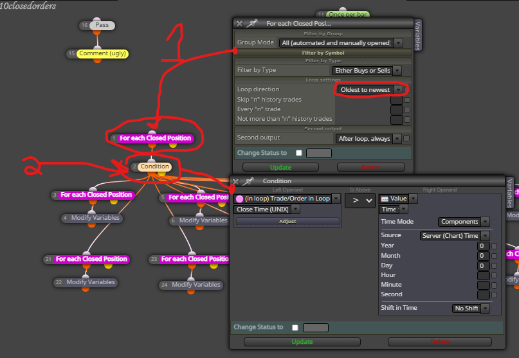Click the Not more than n trades input
Image resolution: width=519 pixels, height=358 pixels.
pos(397,119)
